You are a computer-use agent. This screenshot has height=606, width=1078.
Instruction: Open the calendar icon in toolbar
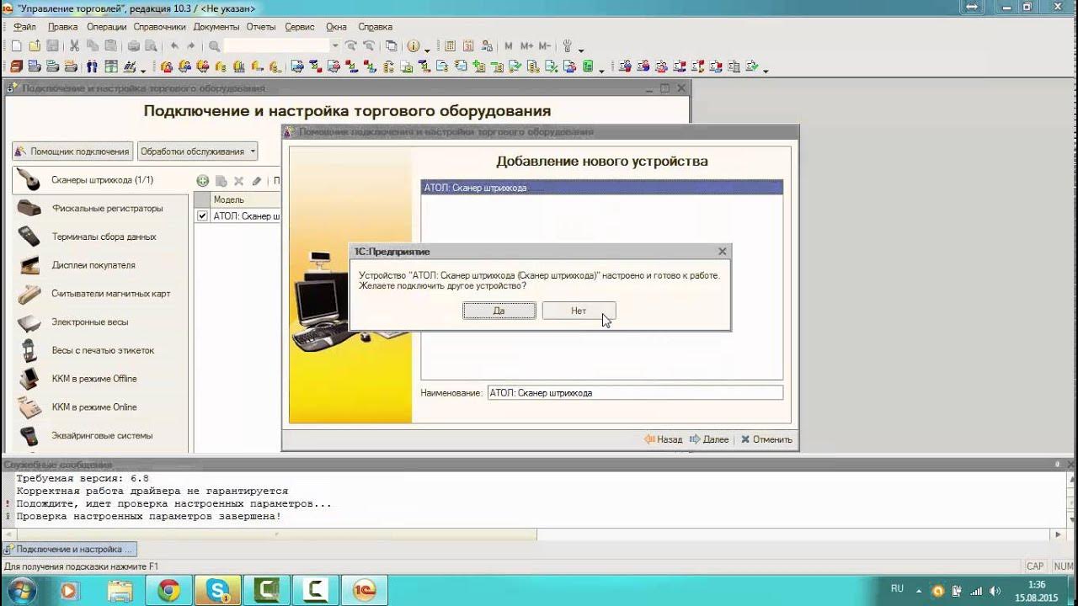point(468,45)
